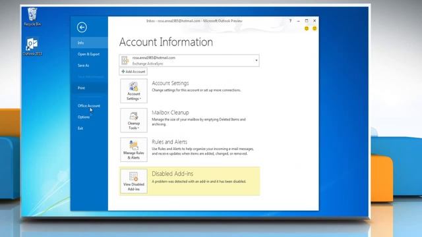
Task: Click the Account Settings heading text
Action: pyautogui.click(x=170, y=83)
